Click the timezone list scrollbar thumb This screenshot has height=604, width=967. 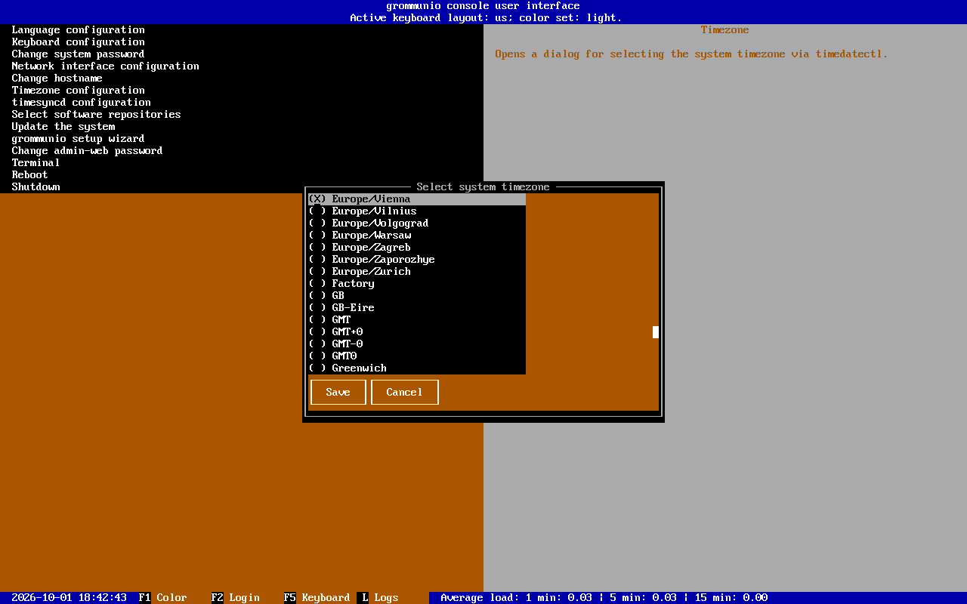coord(656,332)
